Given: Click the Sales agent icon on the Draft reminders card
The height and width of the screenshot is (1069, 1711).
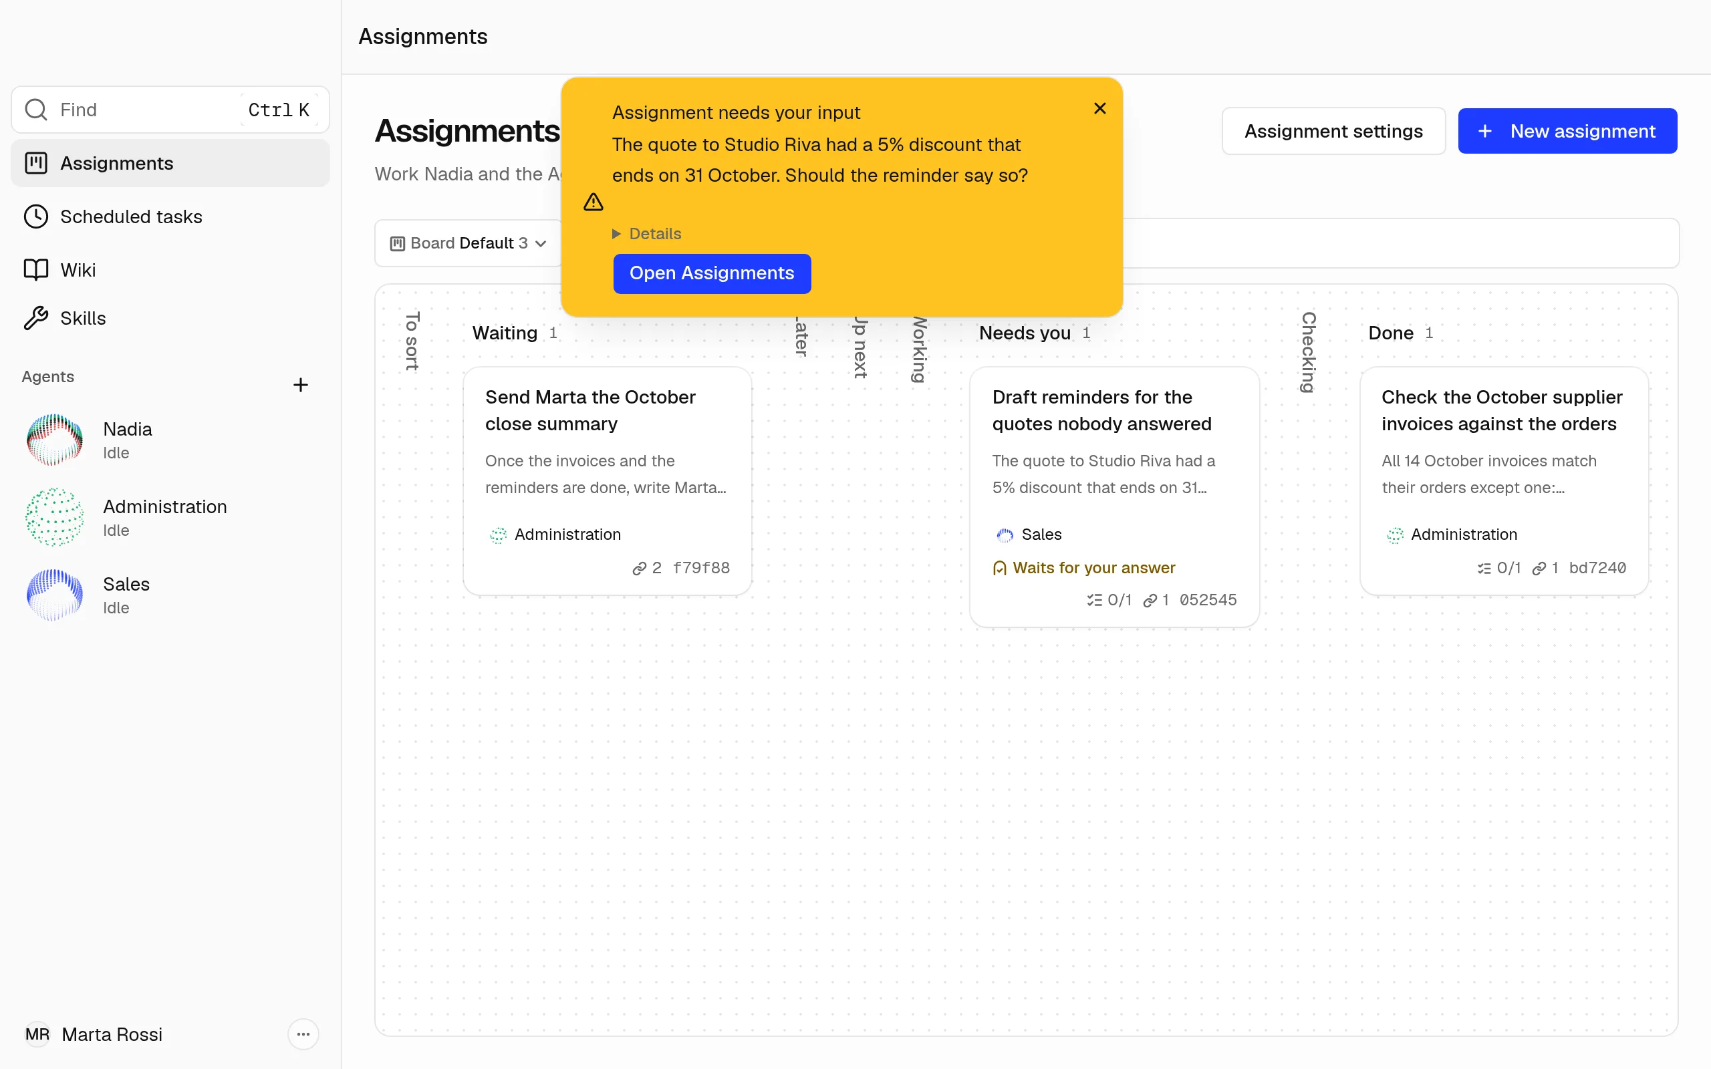Looking at the screenshot, I should pos(1005,535).
